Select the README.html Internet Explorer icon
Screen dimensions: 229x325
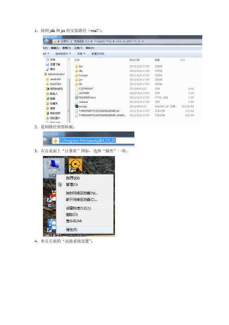tap(77, 97)
